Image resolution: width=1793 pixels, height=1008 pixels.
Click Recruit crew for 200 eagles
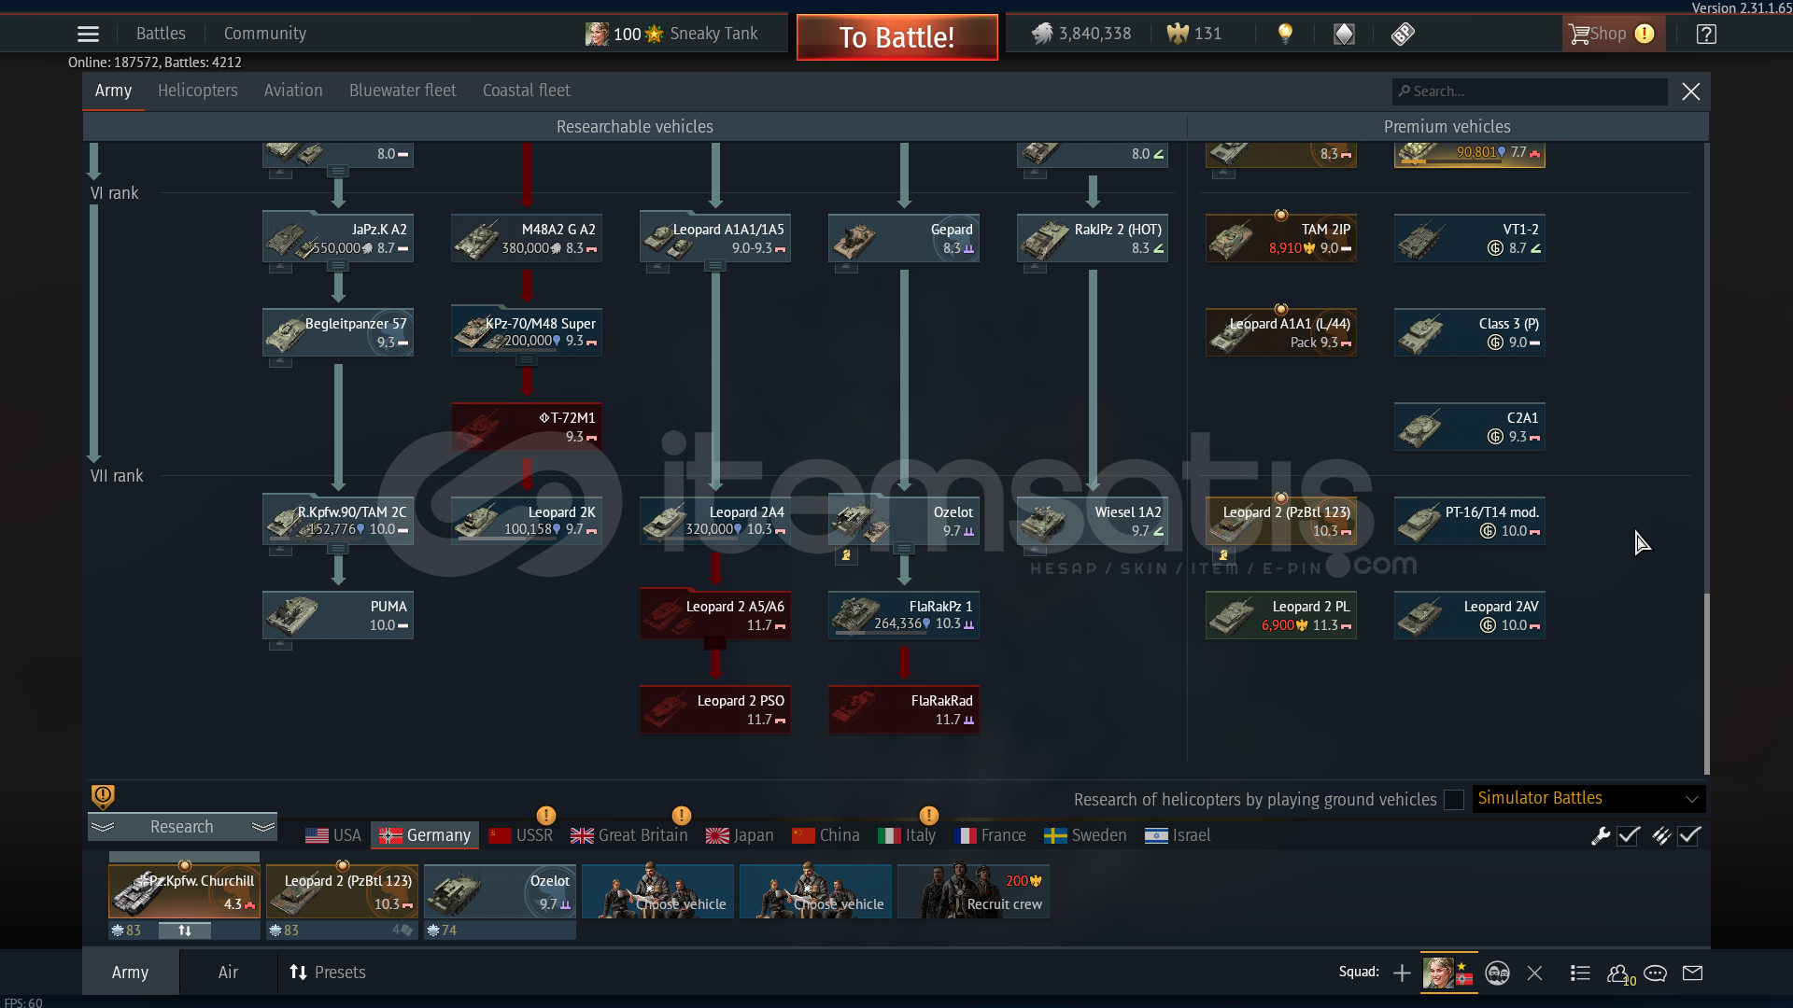coord(973,891)
